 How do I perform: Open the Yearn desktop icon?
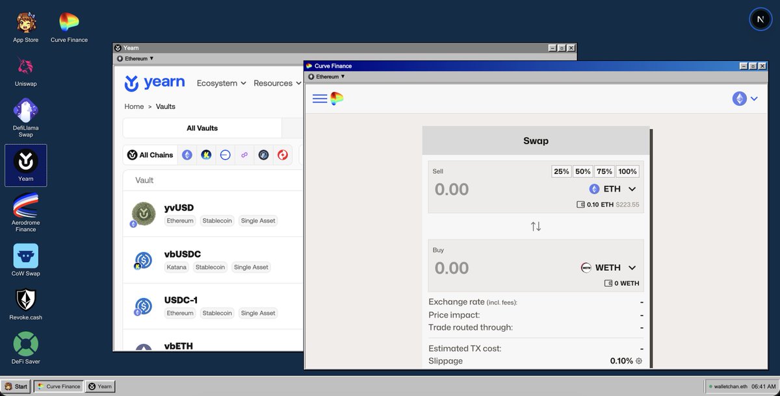coord(26,166)
